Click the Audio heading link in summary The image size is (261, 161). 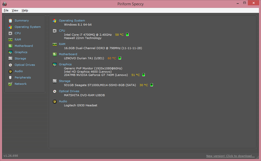point(63,101)
